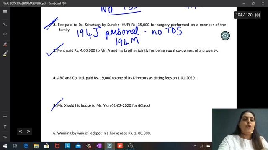Image resolution: width=268 pixels, height=150 pixels.
Task: Select the lasso selection tool
Action: pyautogui.click(x=5, y=34)
